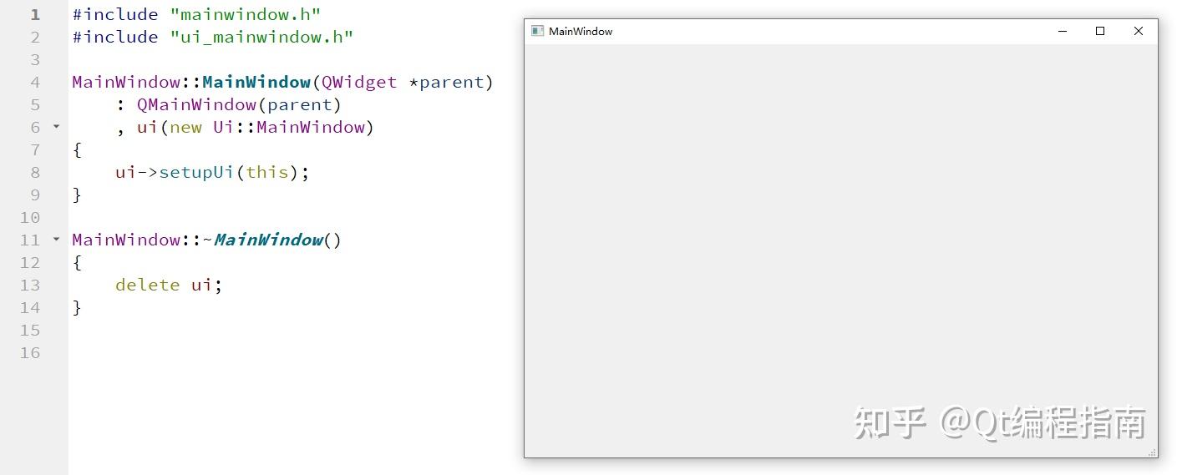
Task: Close the MainWindow window
Action: (1138, 31)
